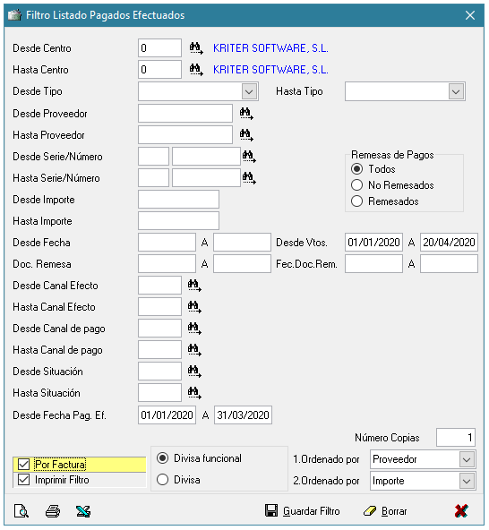The image size is (489, 530).
Task: Toggle the Imprimir Filtro checkbox
Action: pyautogui.click(x=23, y=480)
